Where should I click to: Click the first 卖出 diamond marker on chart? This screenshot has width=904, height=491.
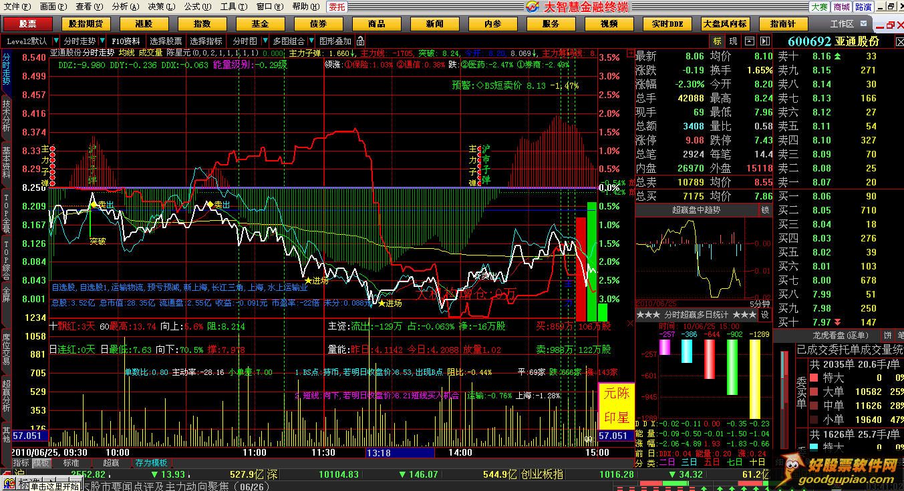(x=94, y=203)
